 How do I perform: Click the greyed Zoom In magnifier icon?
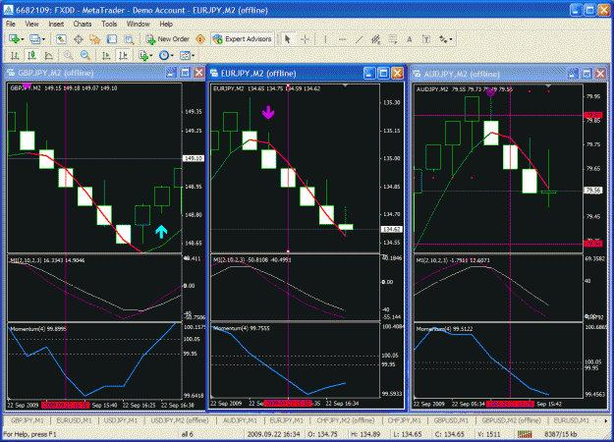tap(69, 56)
